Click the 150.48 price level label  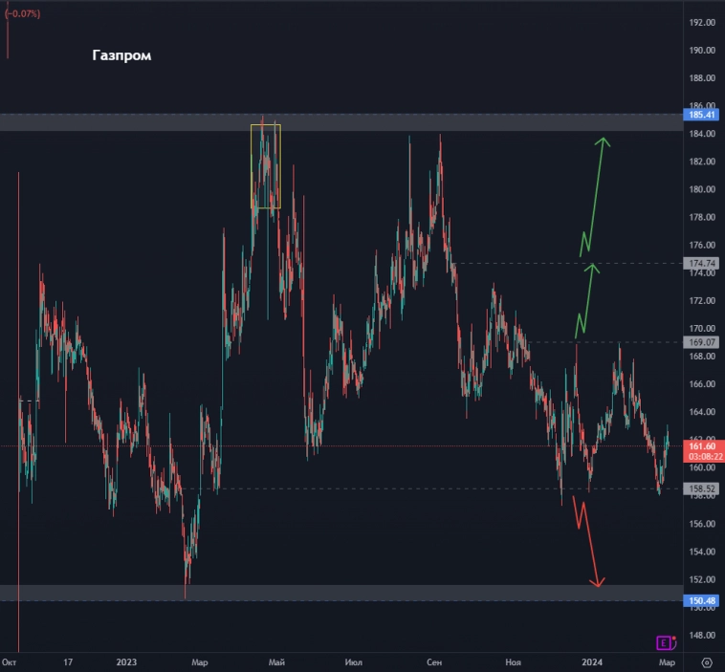[x=702, y=600]
